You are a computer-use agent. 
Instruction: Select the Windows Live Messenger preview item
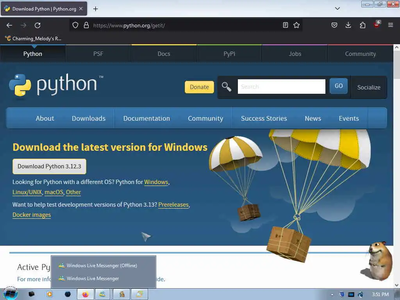coord(103,278)
